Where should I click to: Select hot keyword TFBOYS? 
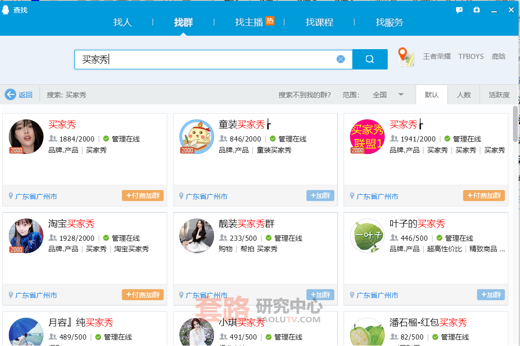click(471, 56)
